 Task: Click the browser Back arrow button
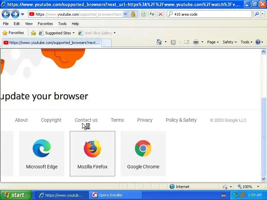(6, 14)
